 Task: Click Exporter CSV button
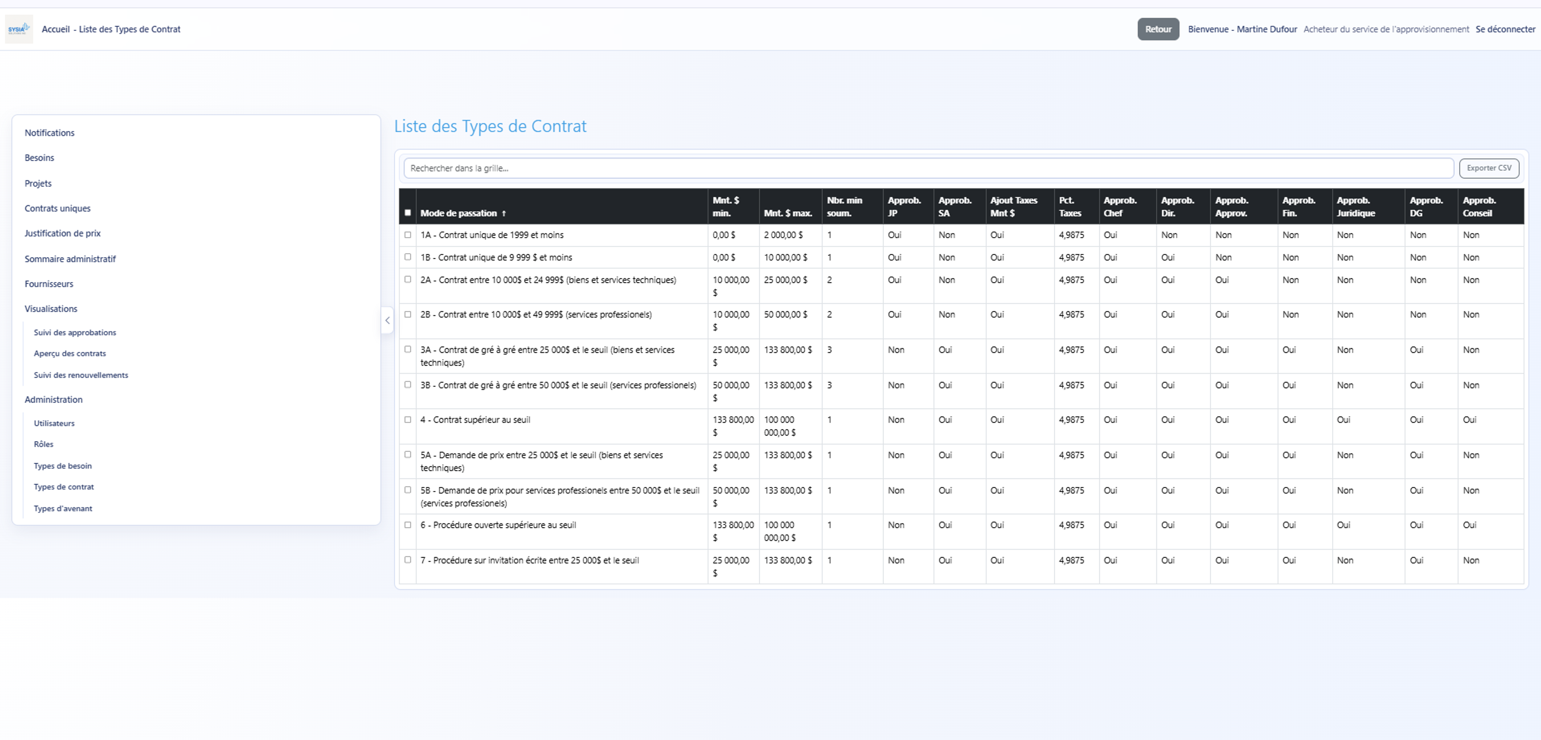(x=1489, y=168)
